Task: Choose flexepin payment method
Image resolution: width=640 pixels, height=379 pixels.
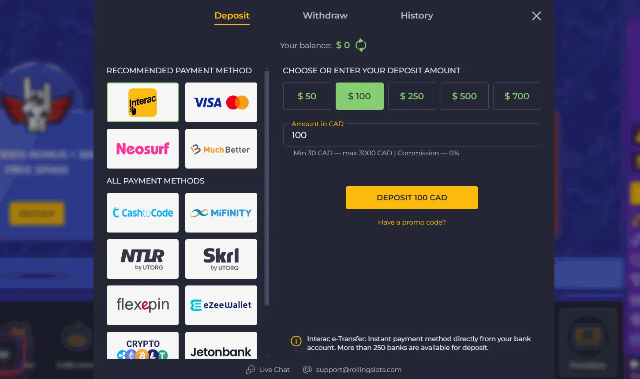Action: pyautogui.click(x=142, y=305)
